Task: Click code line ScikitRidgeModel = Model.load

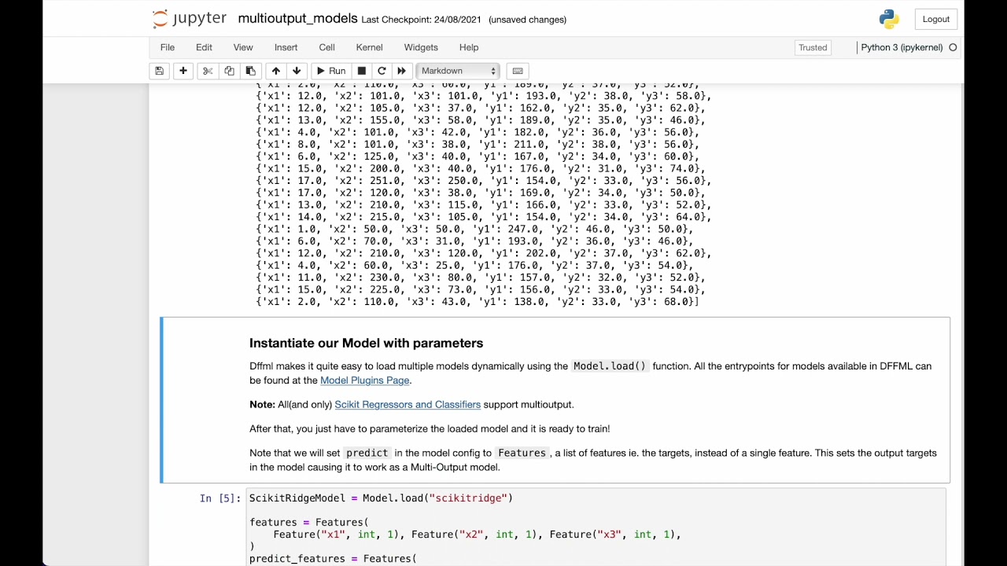Action: (381, 498)
